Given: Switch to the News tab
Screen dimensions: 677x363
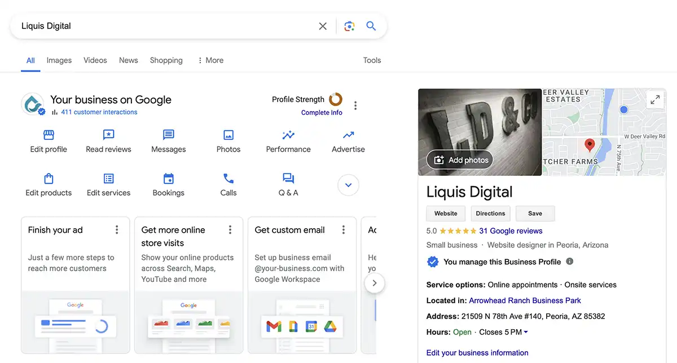Looking at the screenshot, I should point(129,60).
